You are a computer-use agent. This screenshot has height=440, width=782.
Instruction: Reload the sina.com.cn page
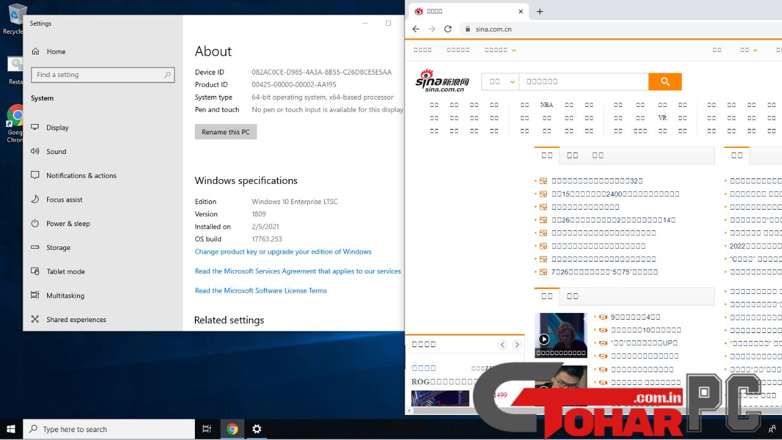[448, 29]
